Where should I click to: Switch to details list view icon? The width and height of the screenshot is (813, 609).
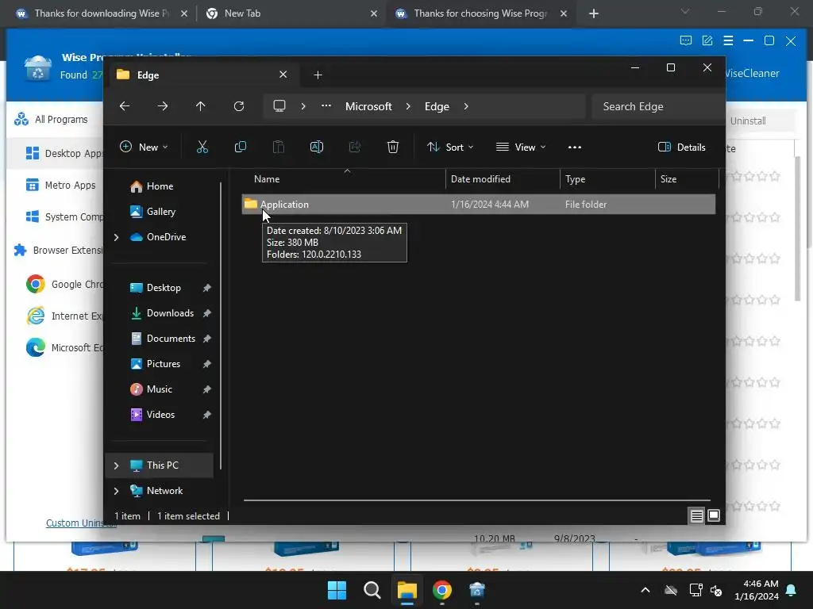(697, 515)
